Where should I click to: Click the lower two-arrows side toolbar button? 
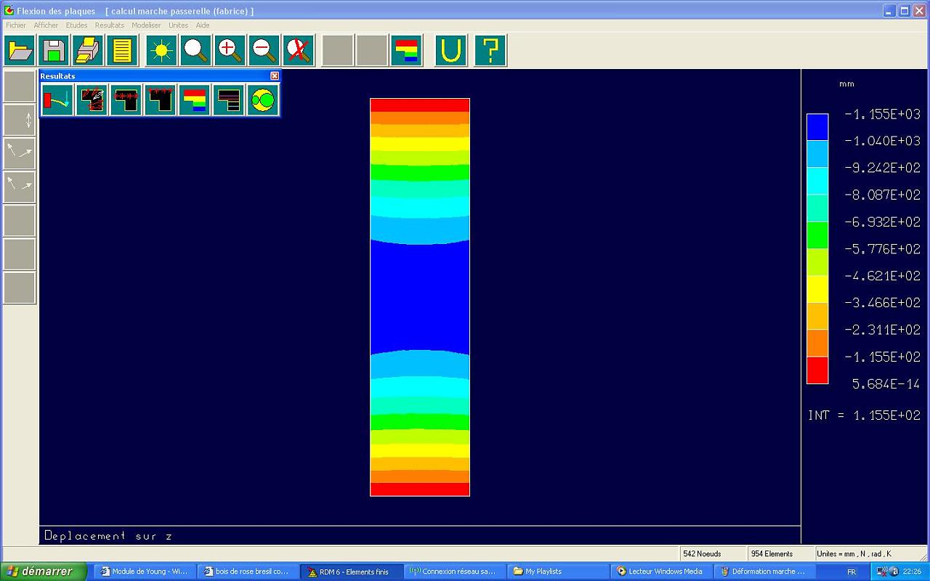20,187
